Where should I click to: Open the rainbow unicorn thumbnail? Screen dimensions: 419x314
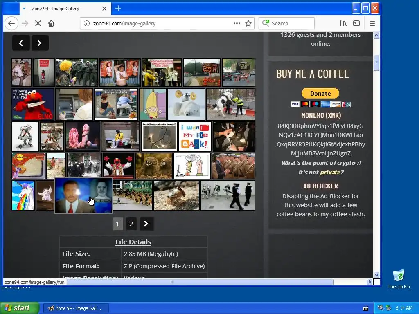pos(23,196)
